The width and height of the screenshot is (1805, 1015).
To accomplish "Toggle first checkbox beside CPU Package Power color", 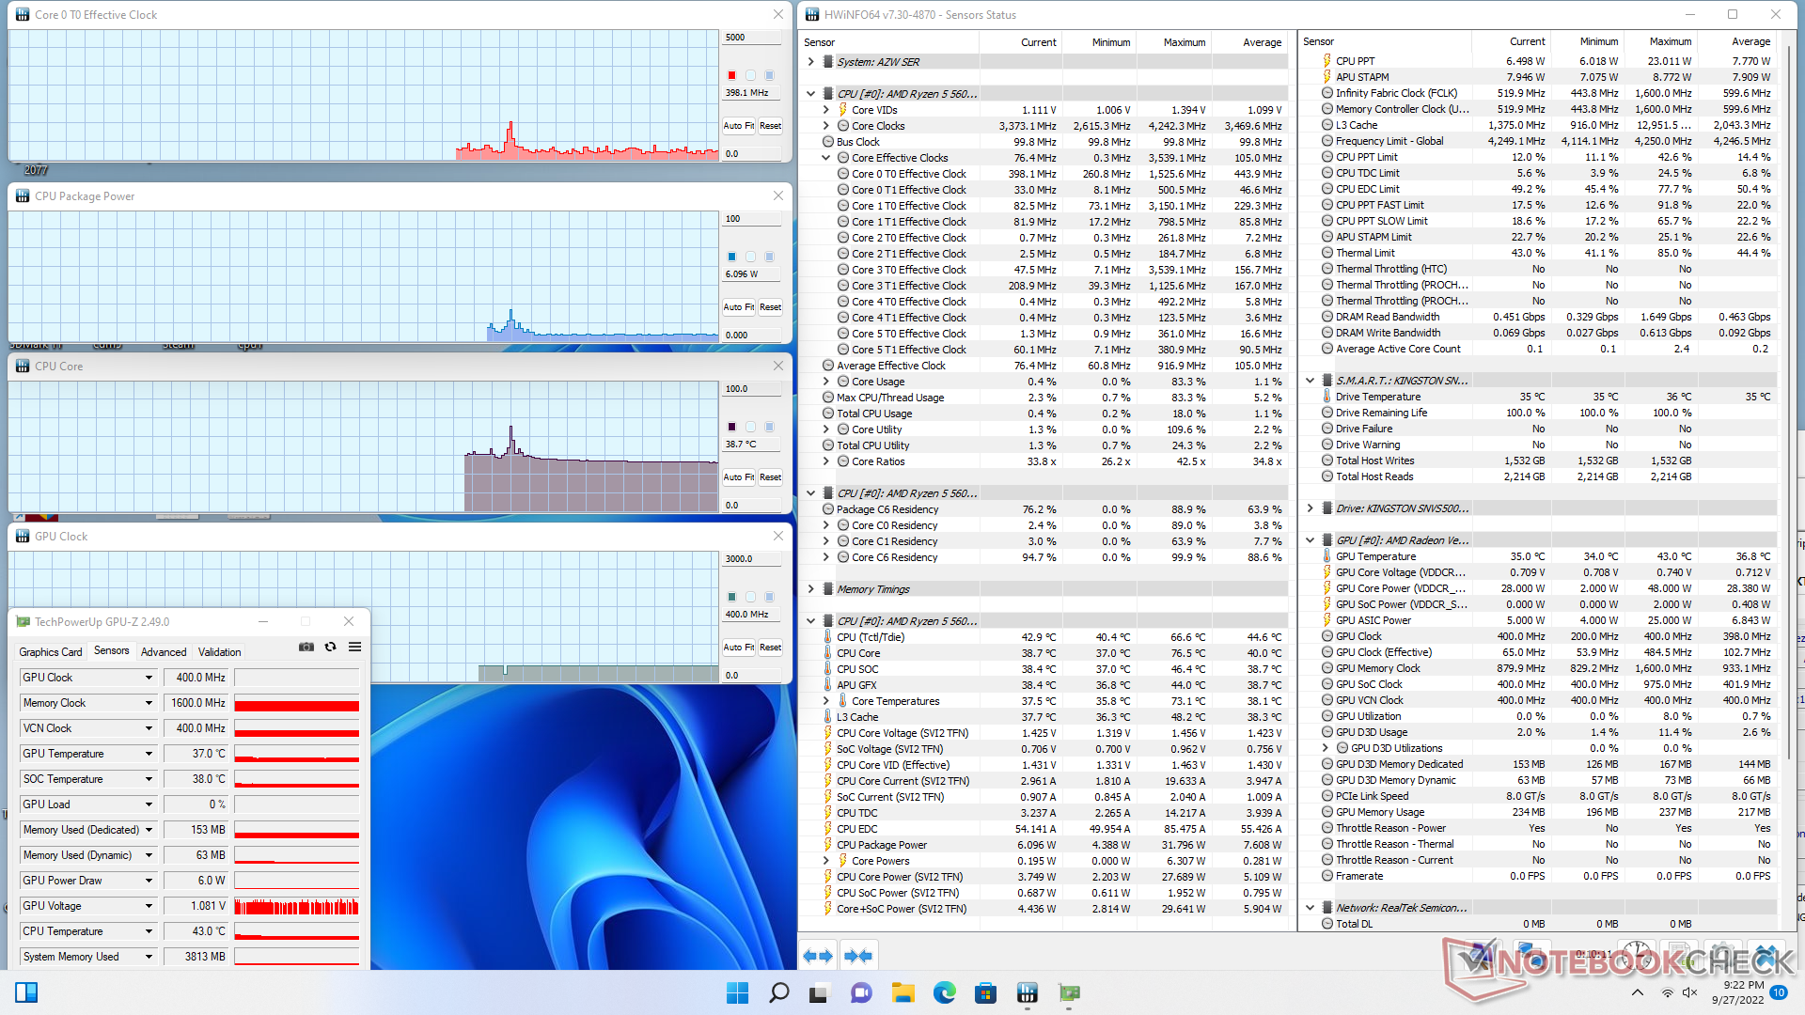I will (750, 257).
